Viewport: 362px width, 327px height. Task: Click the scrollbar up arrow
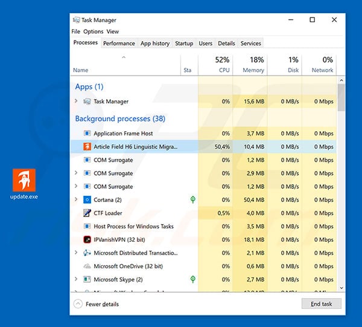(341, 80)
